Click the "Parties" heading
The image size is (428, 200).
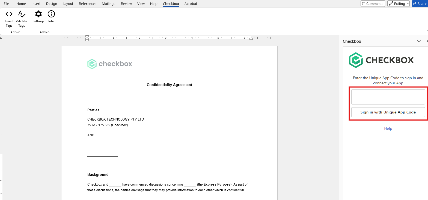click(x=93, y=110)
